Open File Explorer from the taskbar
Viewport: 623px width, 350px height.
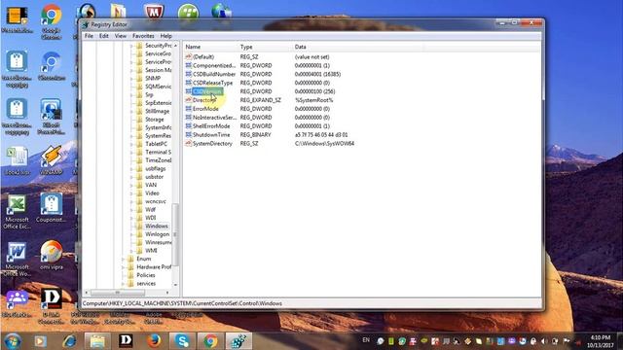coord(97,341)
